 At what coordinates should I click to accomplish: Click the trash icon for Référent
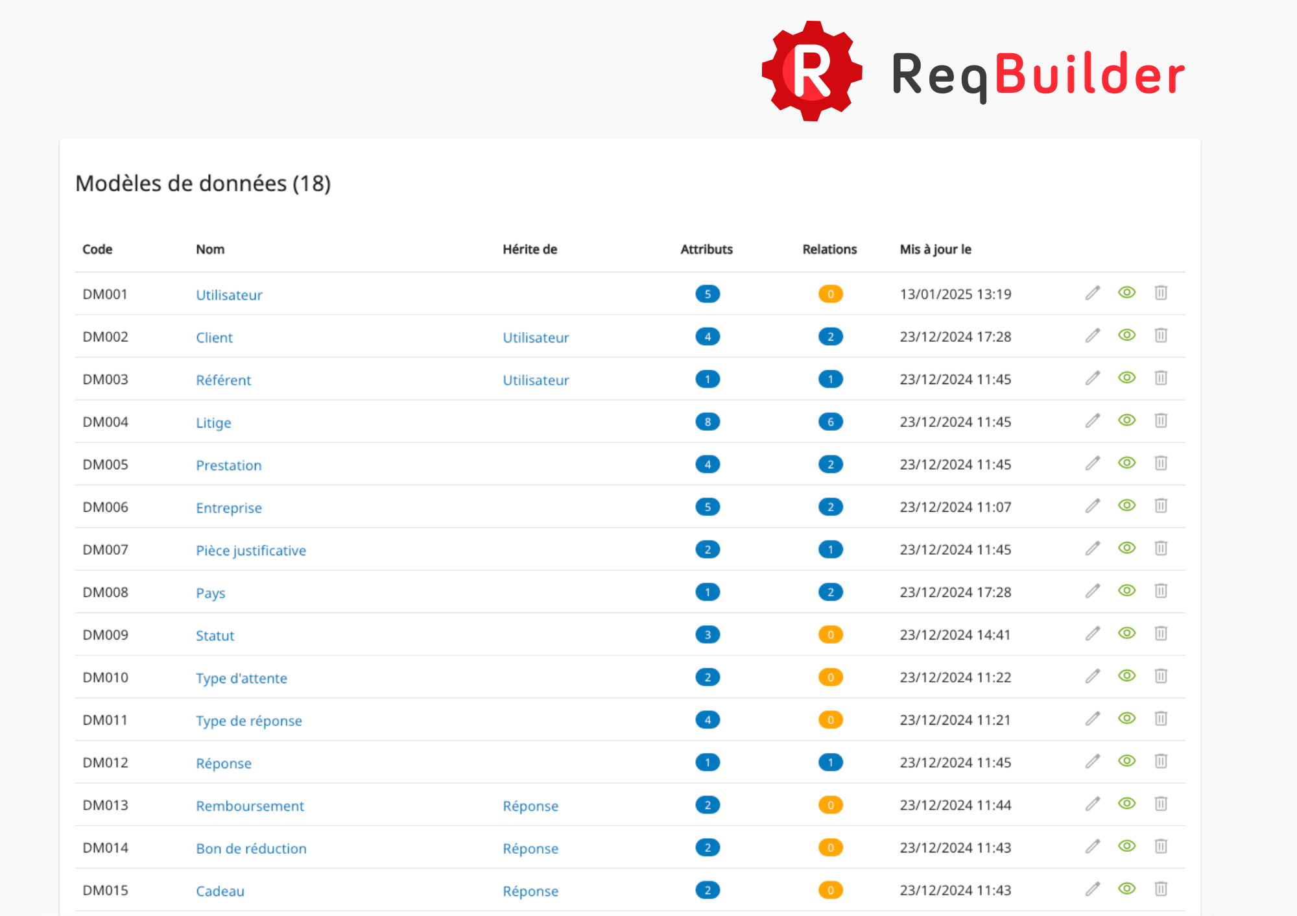pos(1161,378)
